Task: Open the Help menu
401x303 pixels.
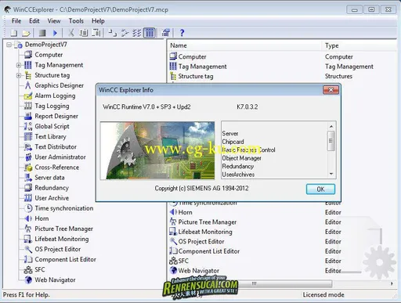Action: pyautogui.click(x=98, y=21)
